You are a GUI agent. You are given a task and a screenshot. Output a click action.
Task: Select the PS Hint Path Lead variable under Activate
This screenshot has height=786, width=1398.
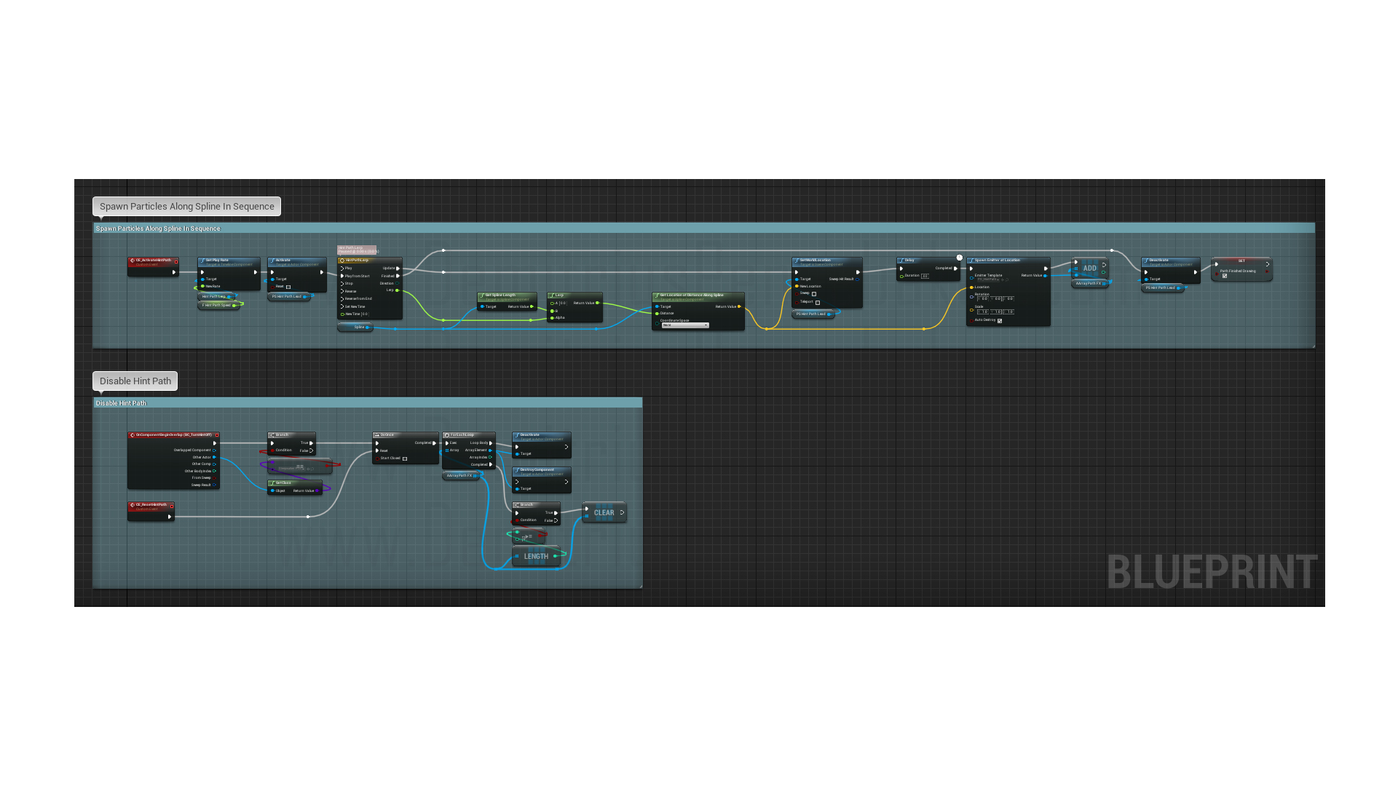[x=289, y=297]
